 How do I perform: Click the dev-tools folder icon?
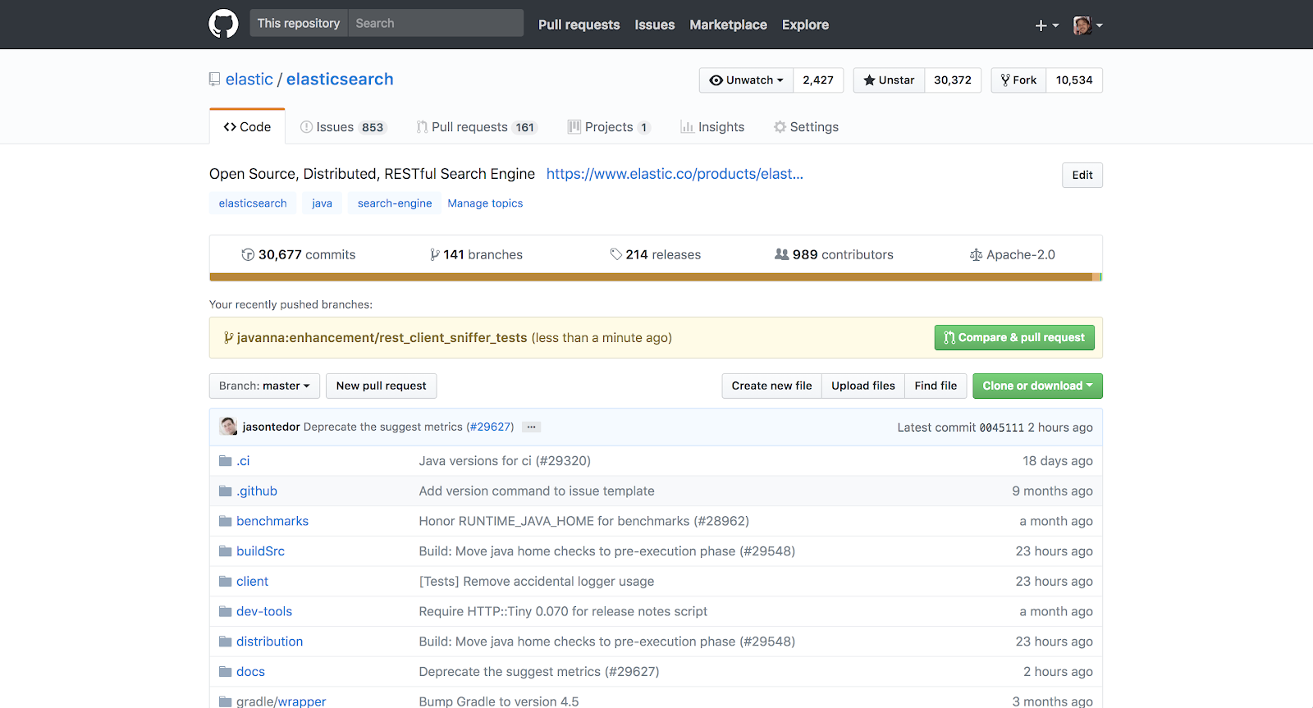tap(226, 611)
